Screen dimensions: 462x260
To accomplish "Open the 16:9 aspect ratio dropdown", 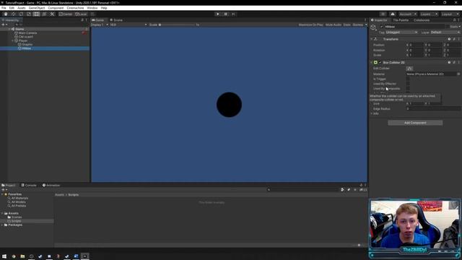I will click(128, 25).
